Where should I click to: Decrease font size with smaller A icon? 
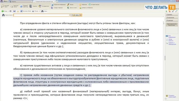176,11
